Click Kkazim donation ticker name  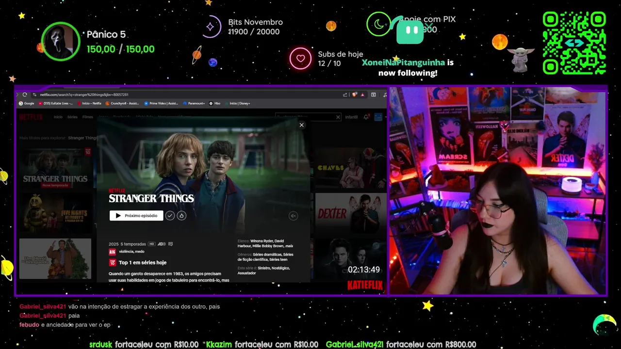(219, 345)
